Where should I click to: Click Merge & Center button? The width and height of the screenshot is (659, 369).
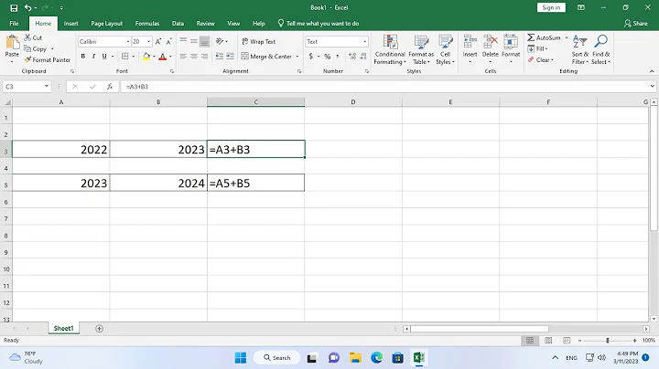coord(267,57)
